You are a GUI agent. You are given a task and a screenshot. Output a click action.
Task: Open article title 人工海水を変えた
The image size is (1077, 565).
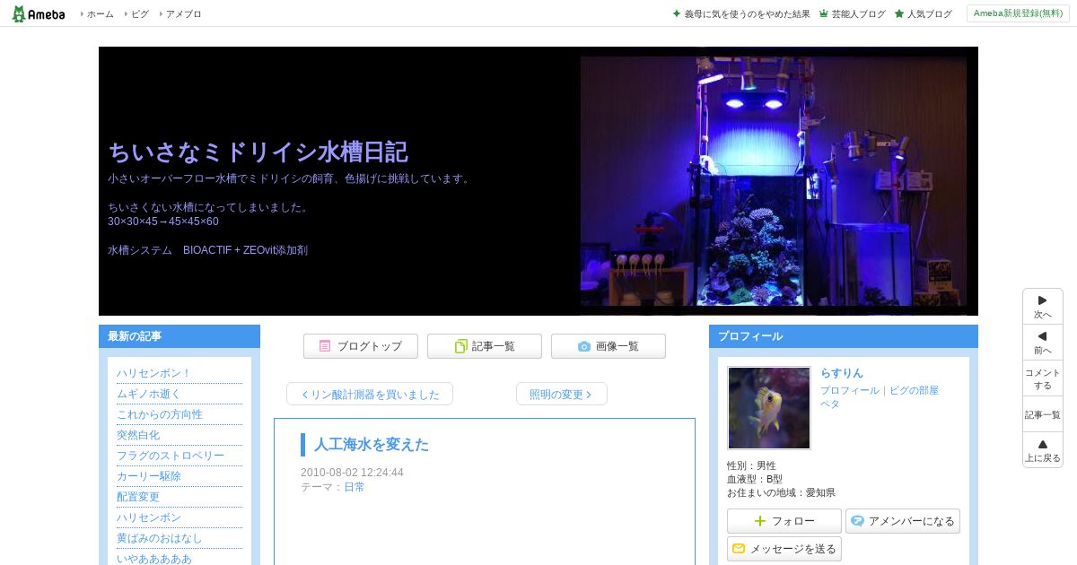click(372, 445)
